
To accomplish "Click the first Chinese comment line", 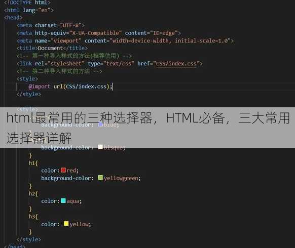I will tap(74, 56).
